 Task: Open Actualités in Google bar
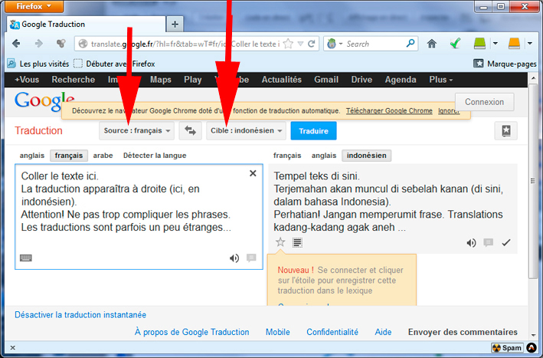[x=282, y=80]
